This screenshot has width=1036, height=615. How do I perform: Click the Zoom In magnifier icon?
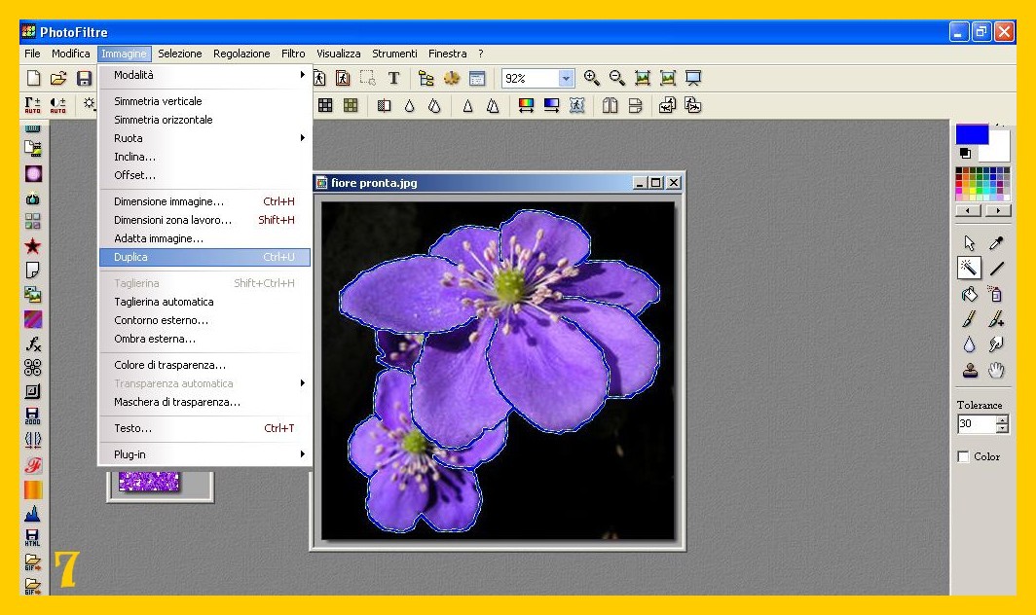(x=592, y=79)
